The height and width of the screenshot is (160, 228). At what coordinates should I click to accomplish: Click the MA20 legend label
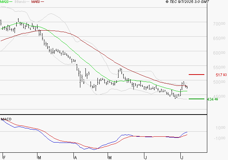coord(5,2)
